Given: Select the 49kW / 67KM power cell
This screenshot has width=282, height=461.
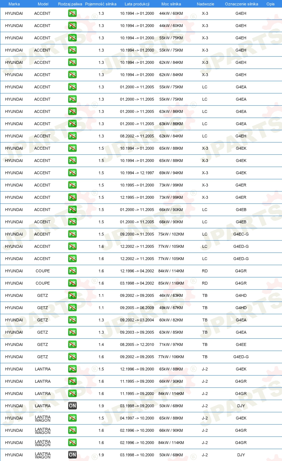Looking at the screenshot, I should (171, 308).
